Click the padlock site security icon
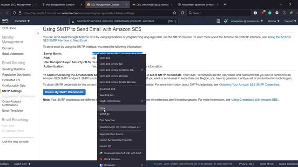The image size is (298, 167). [20, 13]
